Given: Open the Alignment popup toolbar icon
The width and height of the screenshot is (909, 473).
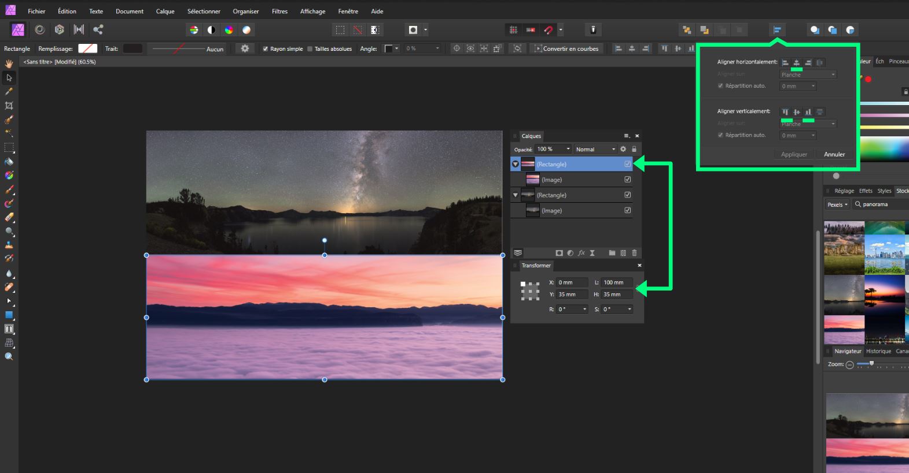Looking at the screenshot, I should pyautogui.click(x=778, y=30).
